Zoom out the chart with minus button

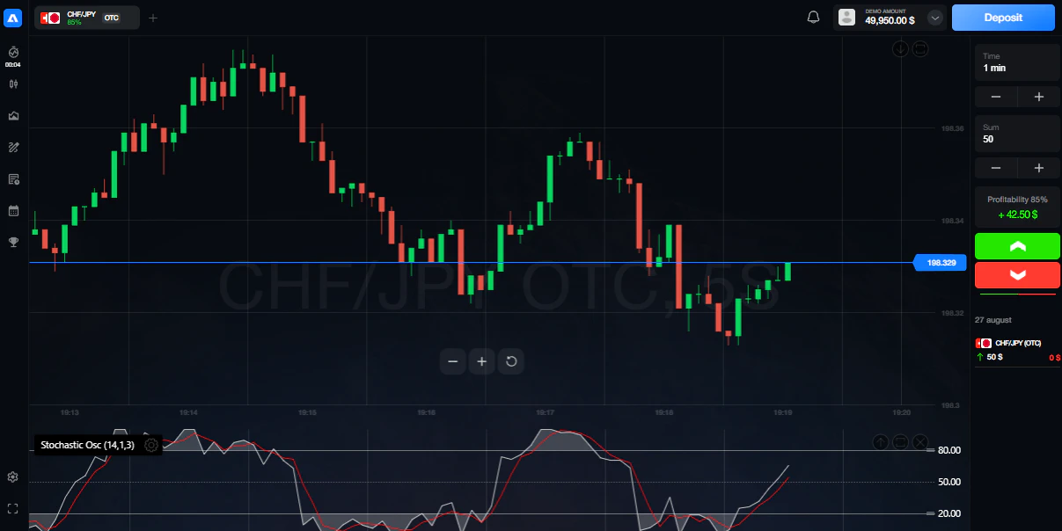coord(452,361)
